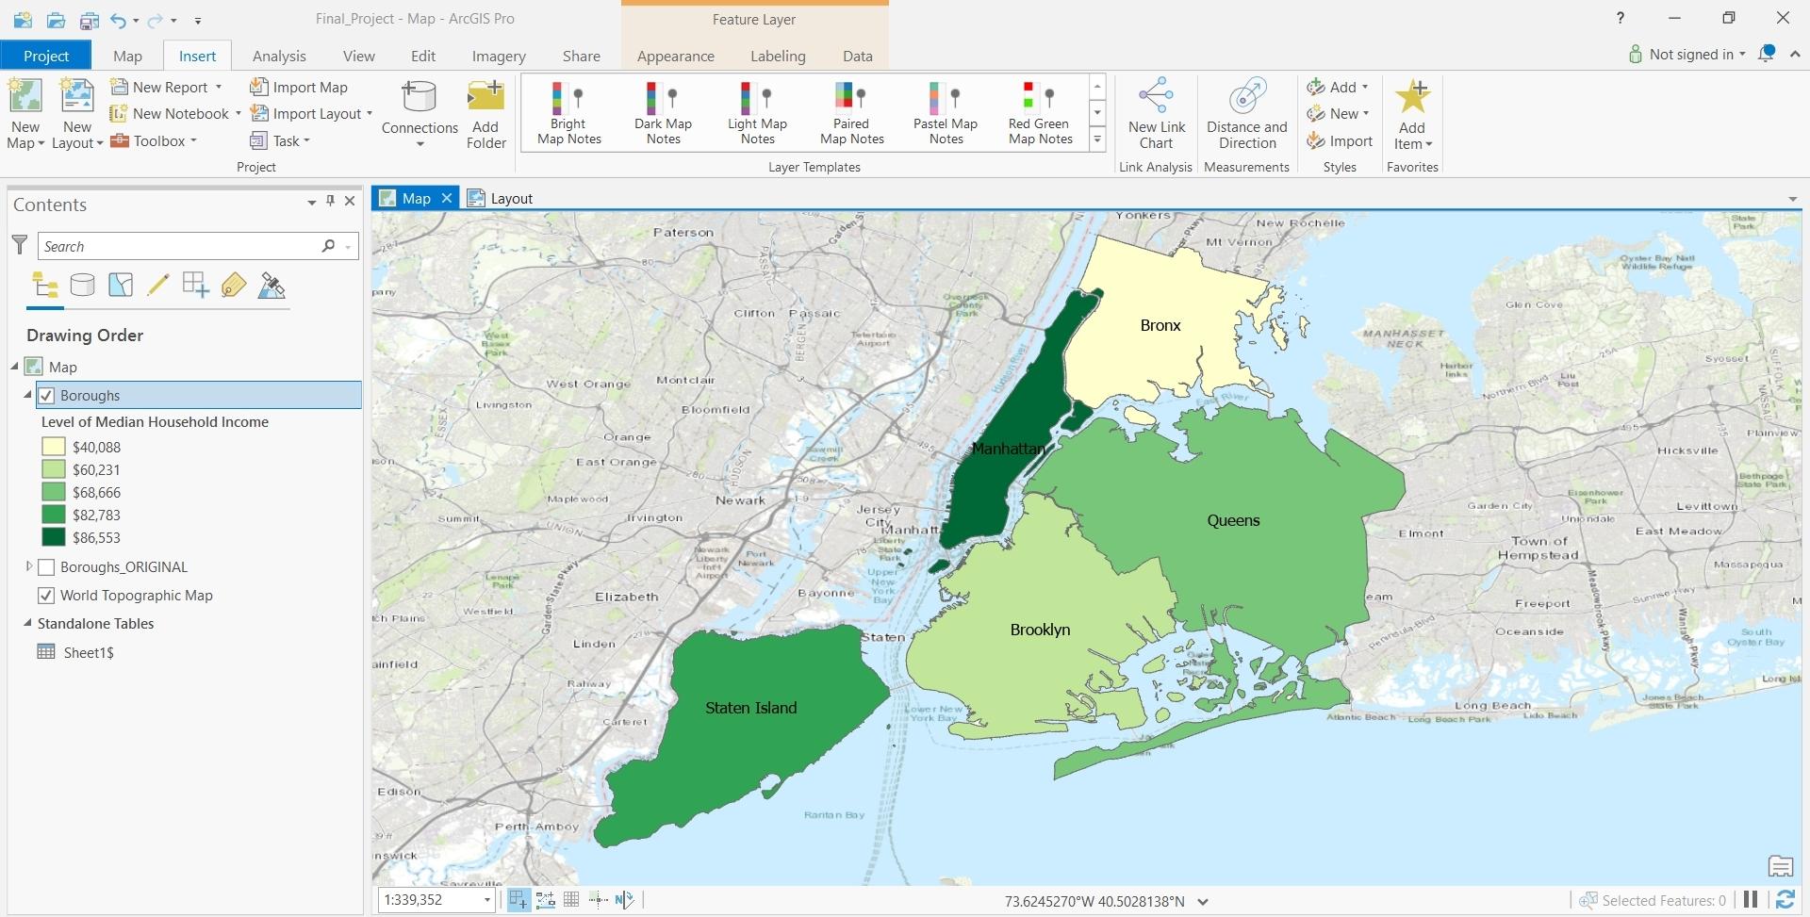1810x917 pixels.
Task: Open the Imagery ribbon tab
Action: click(499, 56)
